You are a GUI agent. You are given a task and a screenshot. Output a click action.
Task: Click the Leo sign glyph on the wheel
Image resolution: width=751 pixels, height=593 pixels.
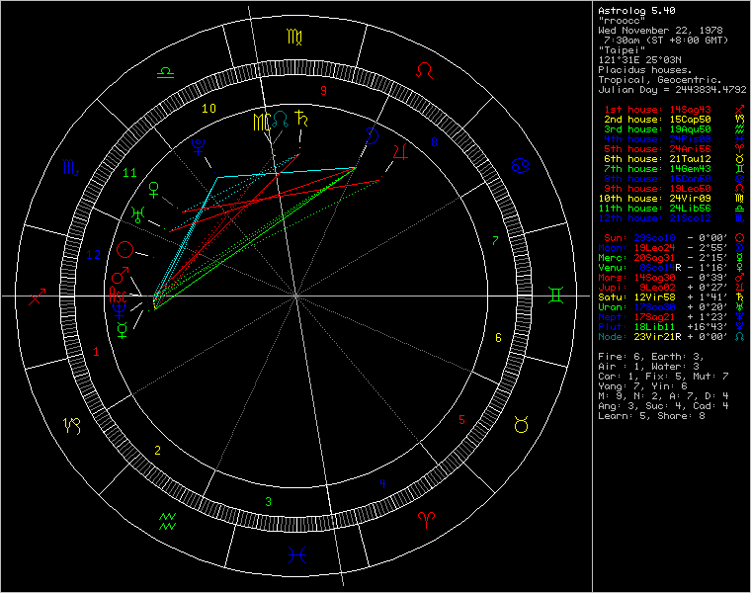(424, 71)
